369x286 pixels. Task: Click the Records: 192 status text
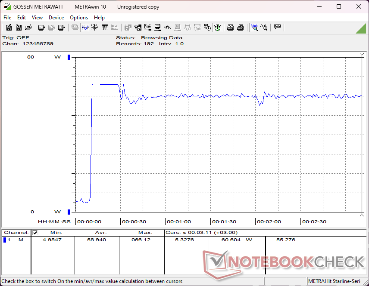click(135, 44)
